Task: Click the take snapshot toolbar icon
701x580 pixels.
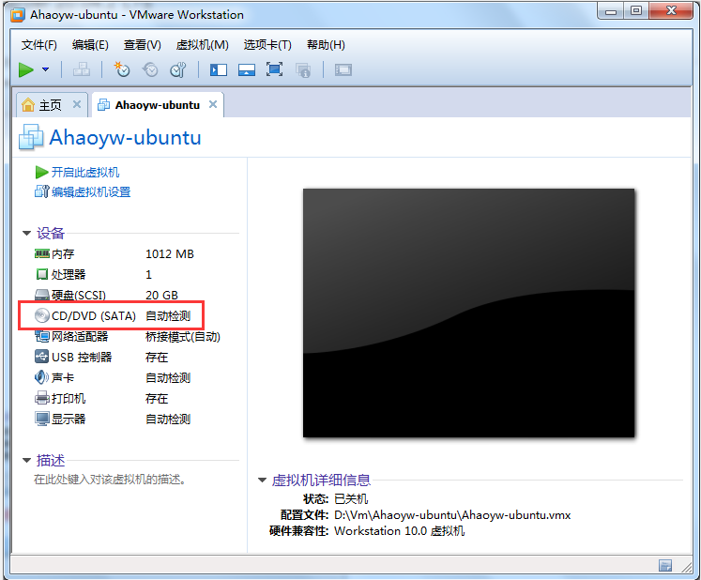Action: click(x=121, y=69)
